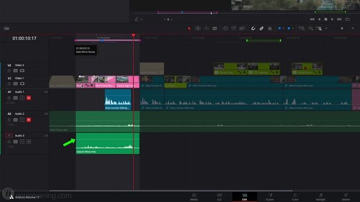Viewport: 360px width, 202px height.
Task: Solo the Audio 2 track
Action: [22, 120]
